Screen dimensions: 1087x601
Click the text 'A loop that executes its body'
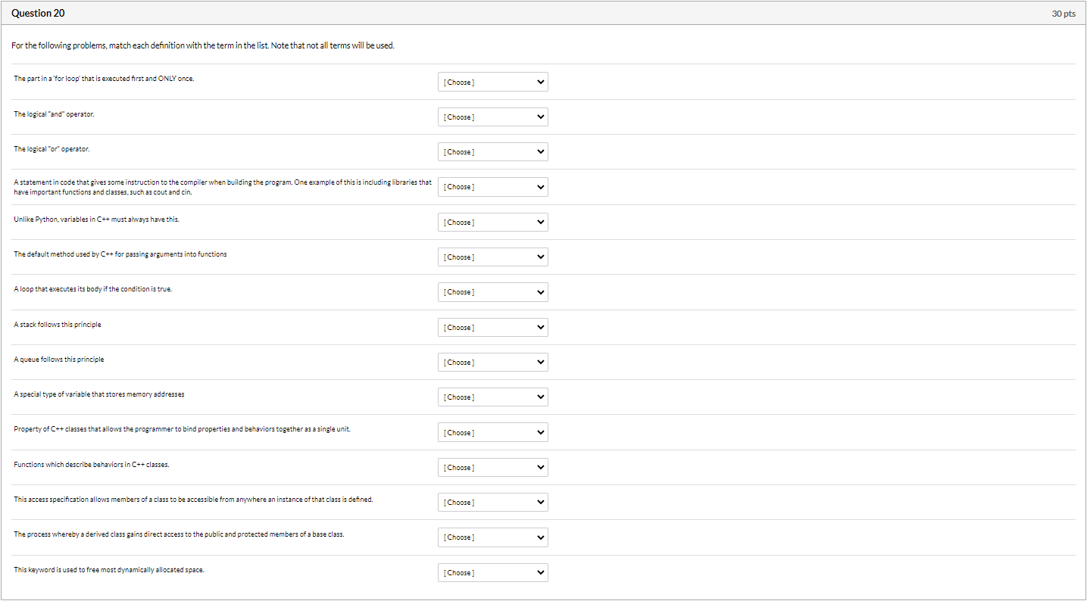click(x=93, y=289)
